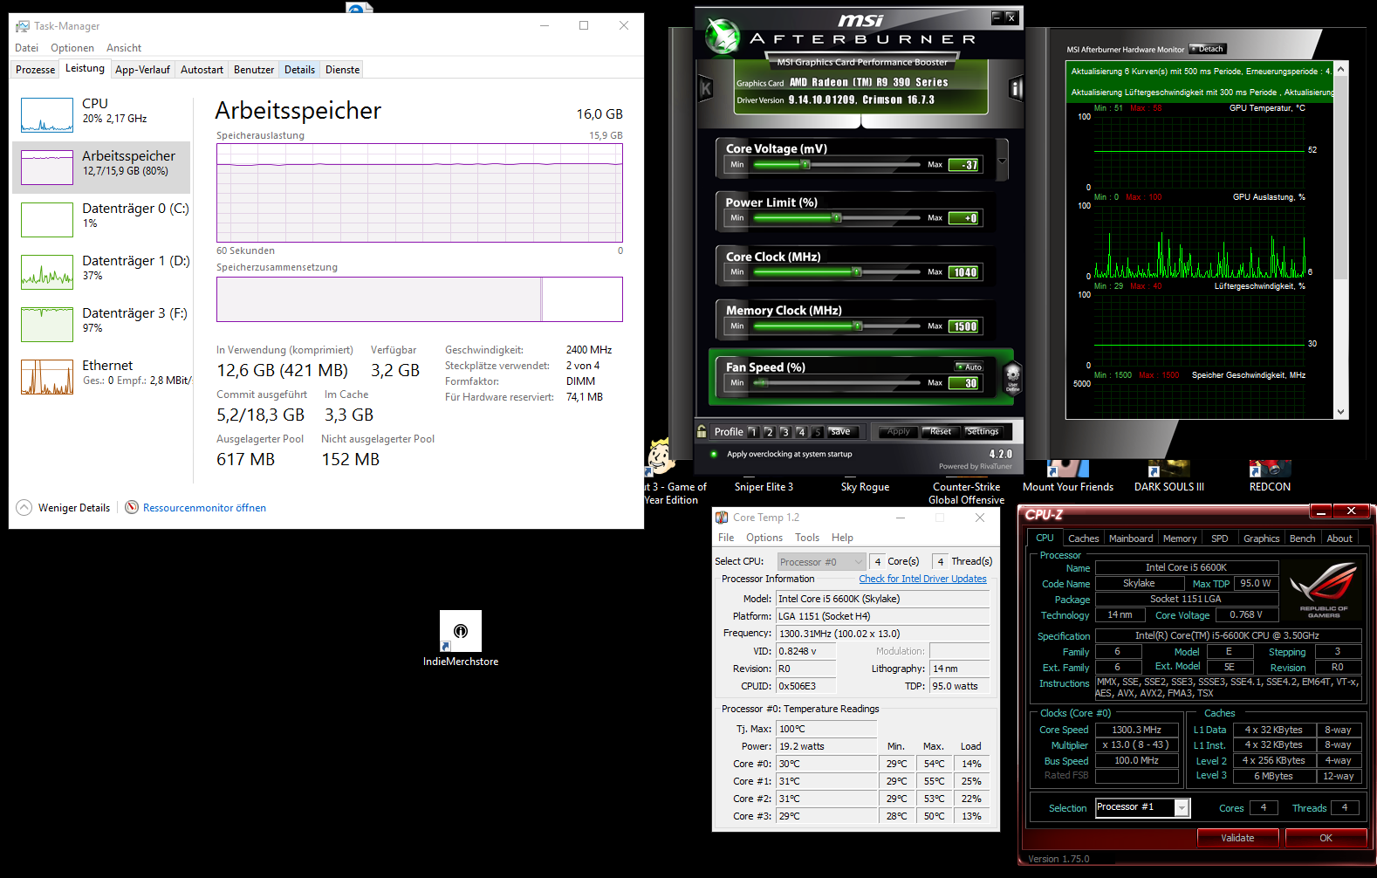Collapse Task-Manager with Weniger Details

point(63,507)
